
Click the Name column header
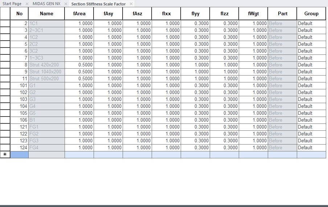(x=46, y=13)
